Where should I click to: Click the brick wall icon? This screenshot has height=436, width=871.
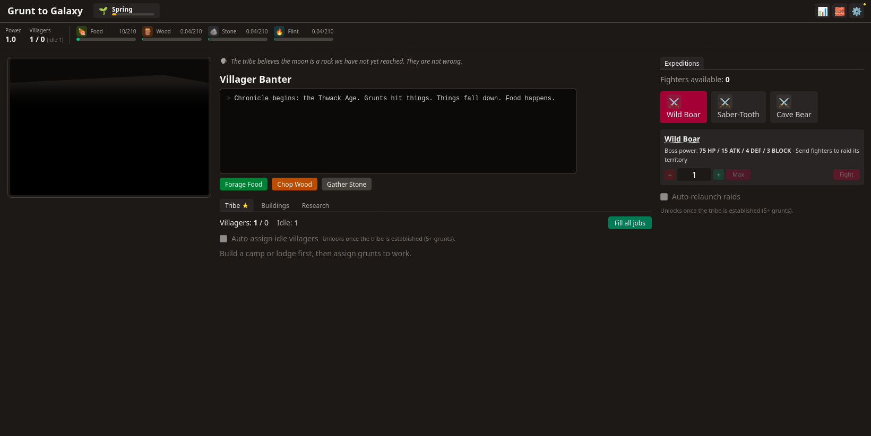840,11
